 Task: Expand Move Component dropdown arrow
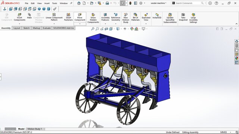pyautogui.click(x=80, y=24)
